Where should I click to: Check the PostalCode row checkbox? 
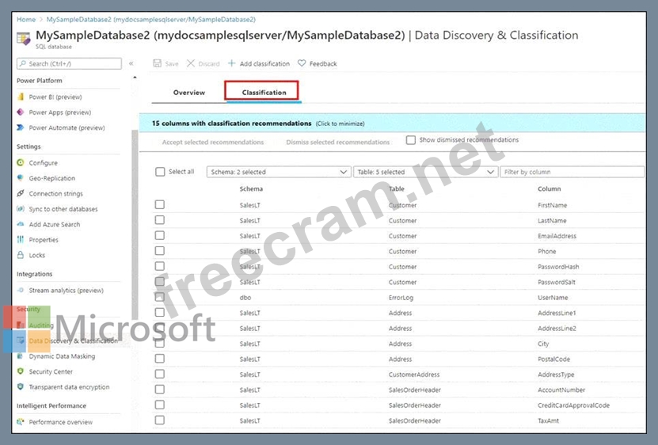click(x=159, y=359)
